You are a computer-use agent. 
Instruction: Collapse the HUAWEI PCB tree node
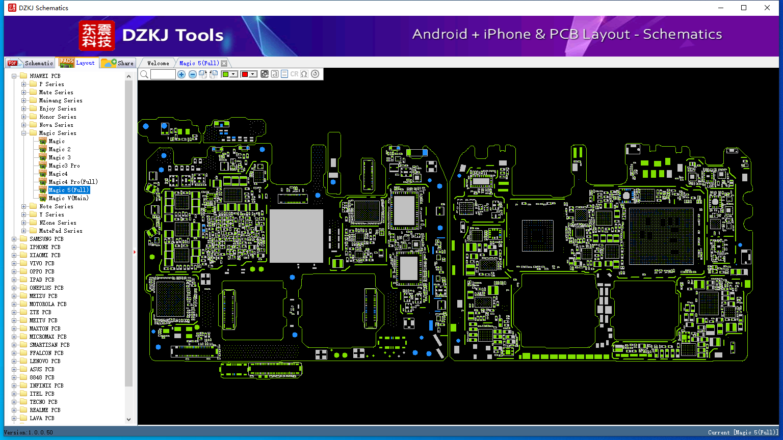tap(14, 76)
